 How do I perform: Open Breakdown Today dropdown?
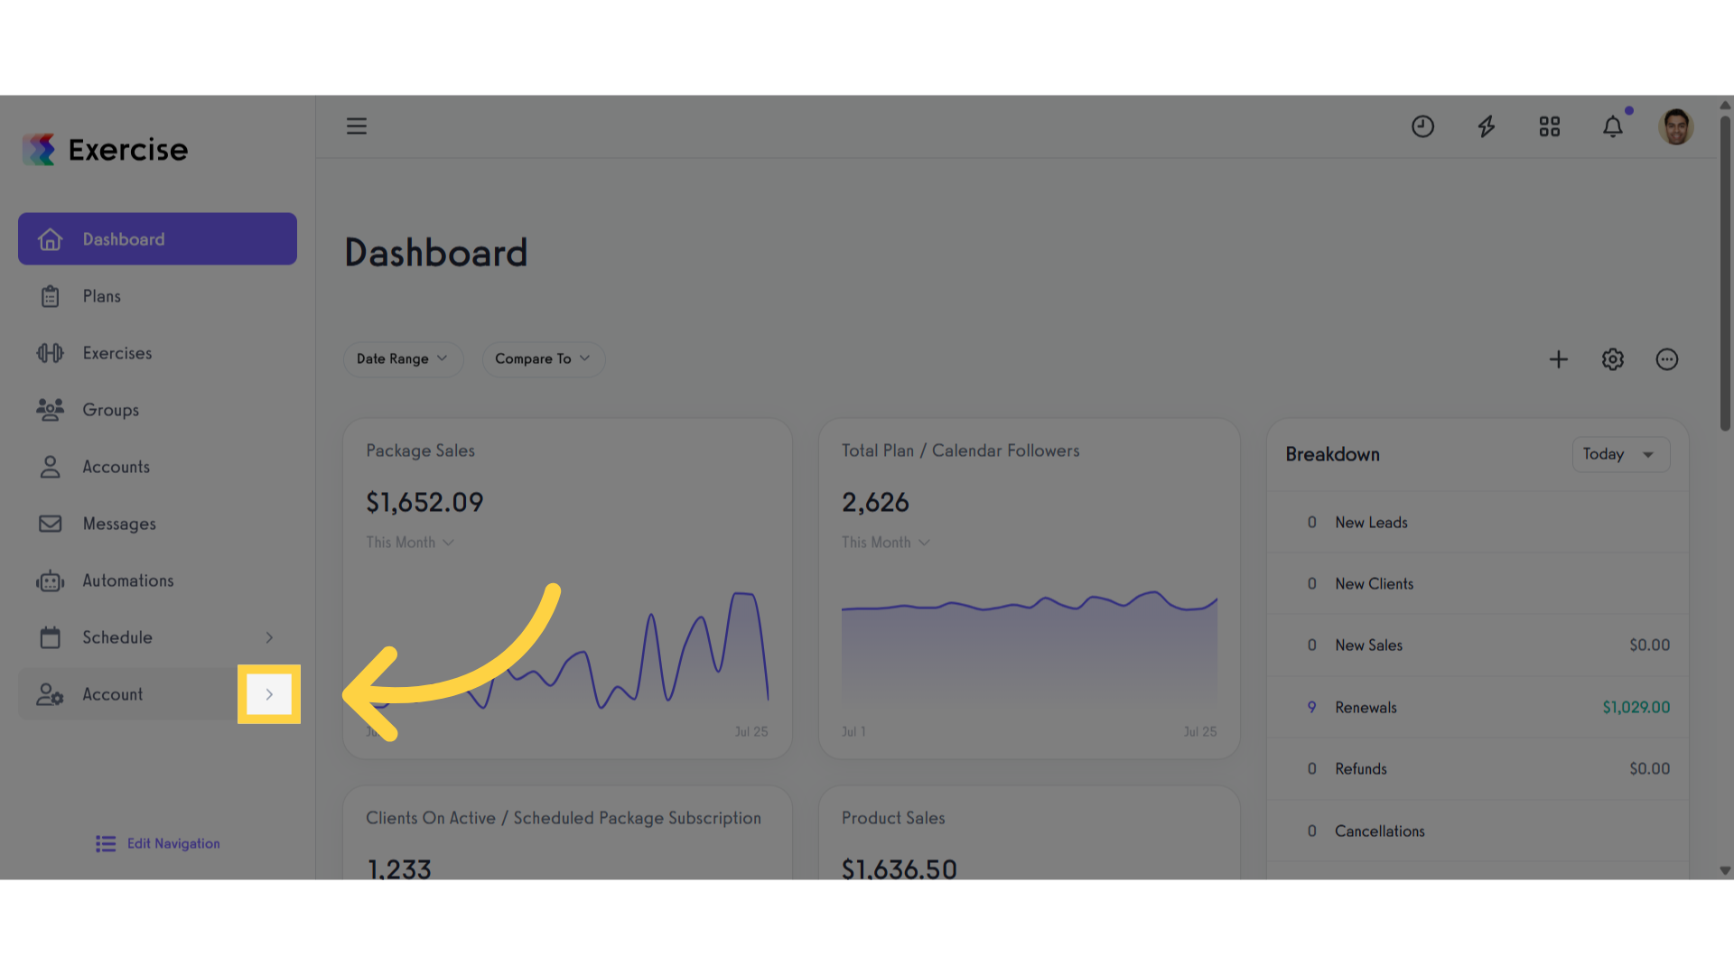pos(1621,454)
